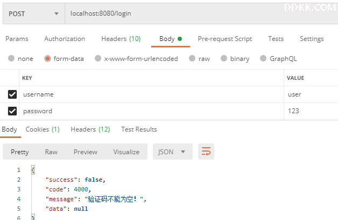Click the code value 4000

[x=81, y=189]
